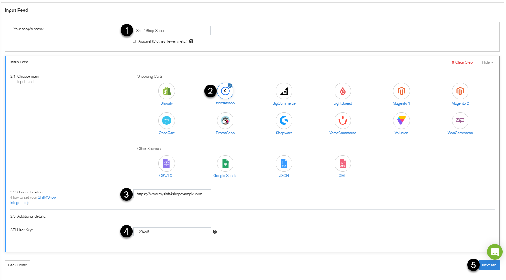Click the Source location input field

click(172, 194)
